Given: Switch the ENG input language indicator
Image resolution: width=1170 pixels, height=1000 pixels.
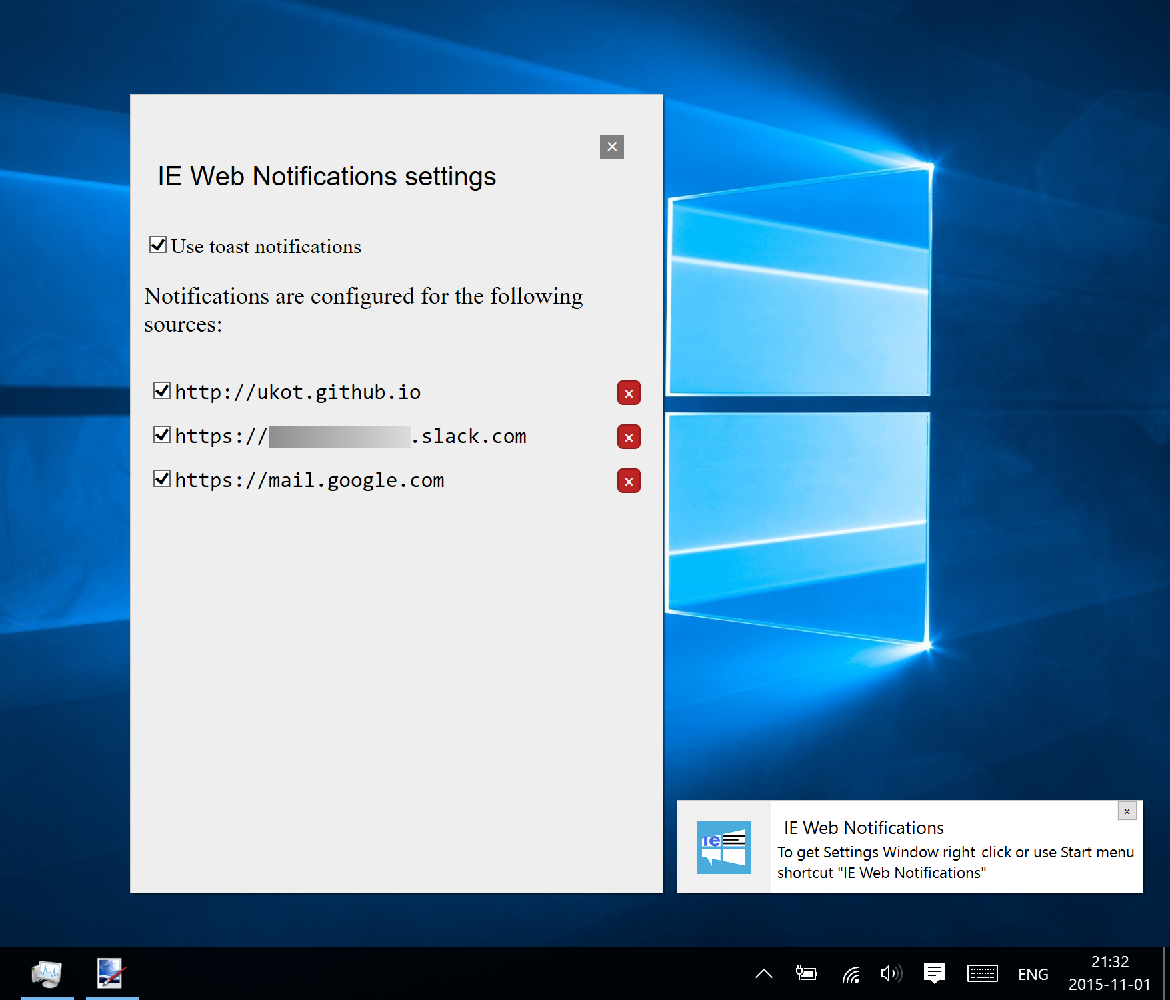Looking at the screenshot, I should tap(1033, 974).
